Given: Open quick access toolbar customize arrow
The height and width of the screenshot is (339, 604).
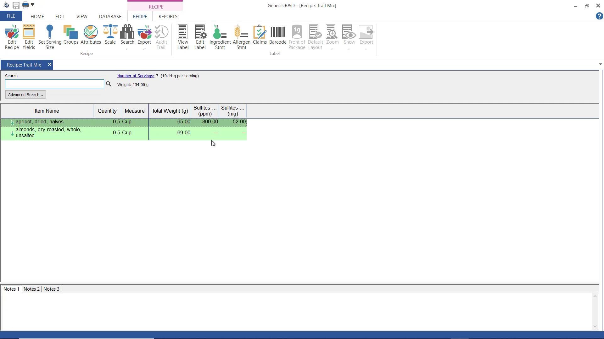Looking at the screenshot, I should (33, 5).
